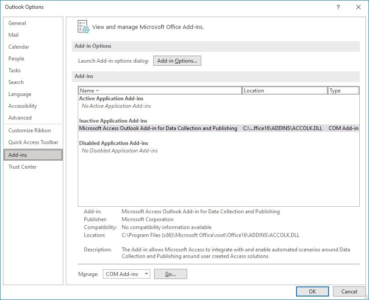
Task: Sort by the Type column header
Action: [344, 91]
